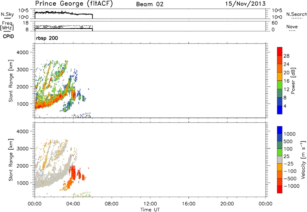This screenshot has height=212, width=307.
Task: Click the N.Search legend label
Action: tap(296, 14)
